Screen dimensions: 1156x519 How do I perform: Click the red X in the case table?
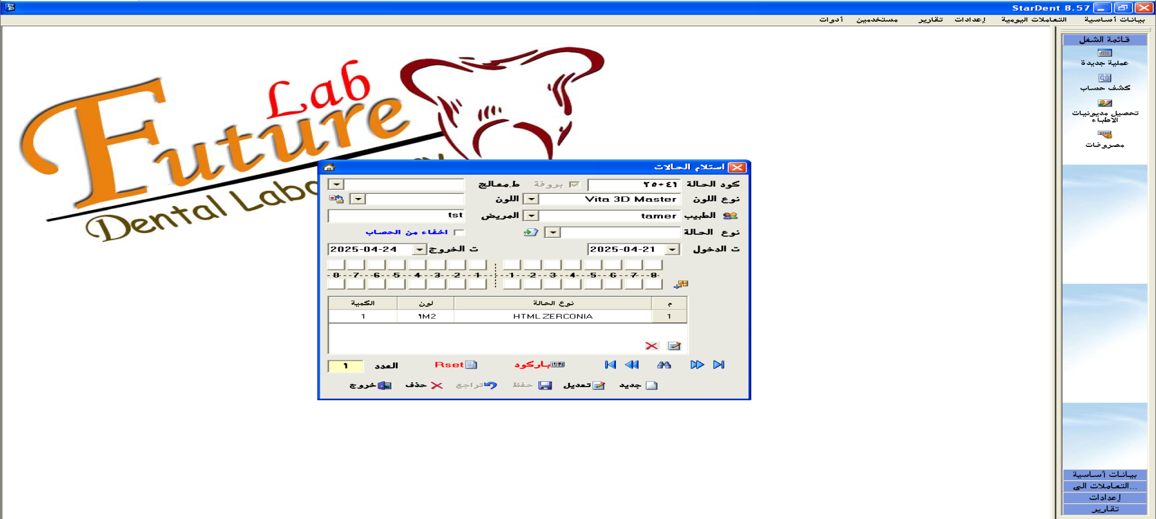(651, 346)
